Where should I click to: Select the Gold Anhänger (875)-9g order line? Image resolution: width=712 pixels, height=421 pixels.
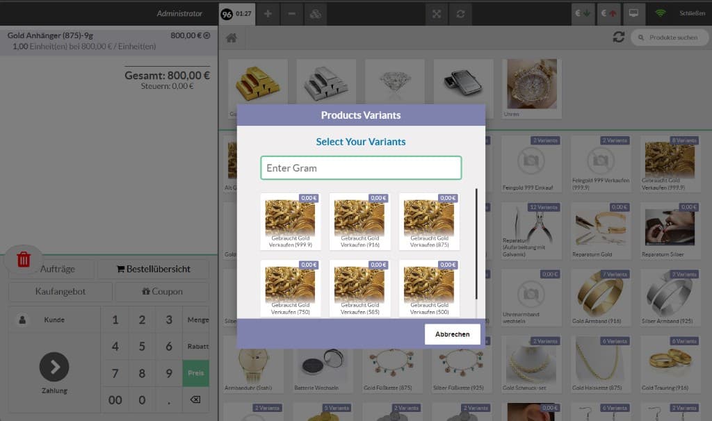pyautogui.click(x=109, y=41)
